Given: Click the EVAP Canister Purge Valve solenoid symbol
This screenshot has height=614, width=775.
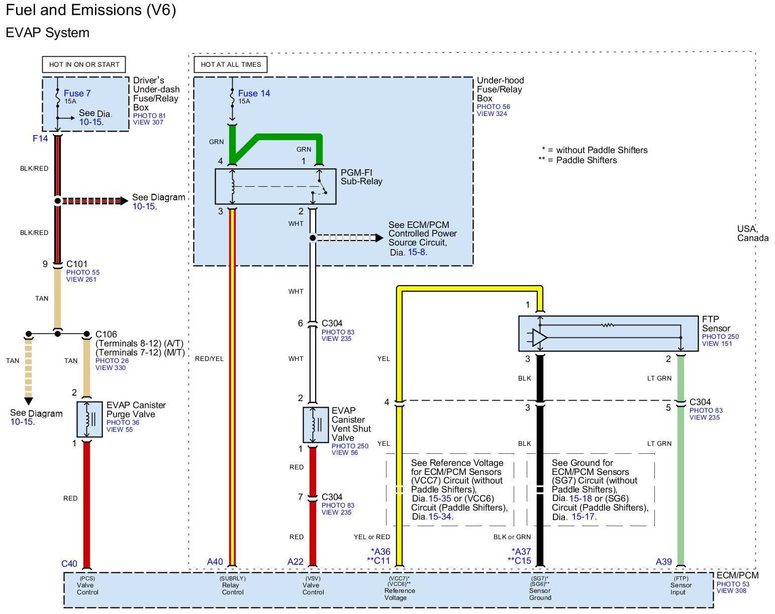Looking at the screenshot, I should (89, 419).
